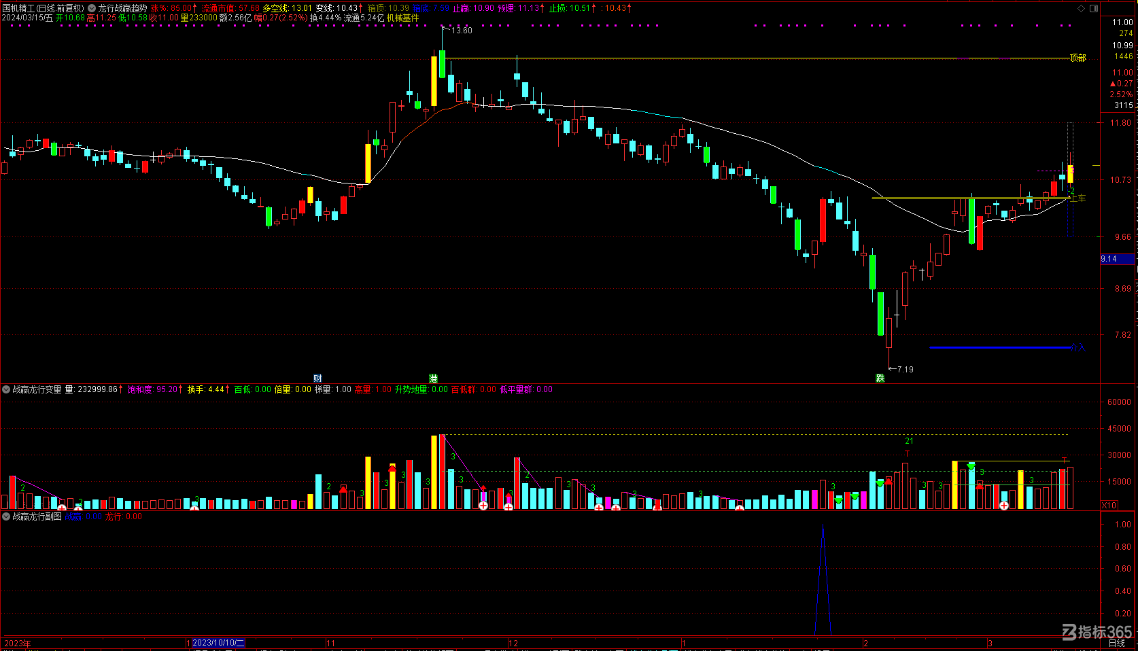This screenshot has height=651, width=1138.
Task: Click the 0.80 sub-chart axis label
Action: (x=1123, y=547)
